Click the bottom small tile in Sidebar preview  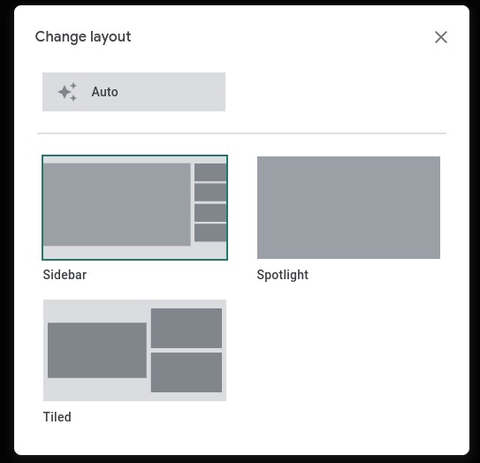[210, 232]
